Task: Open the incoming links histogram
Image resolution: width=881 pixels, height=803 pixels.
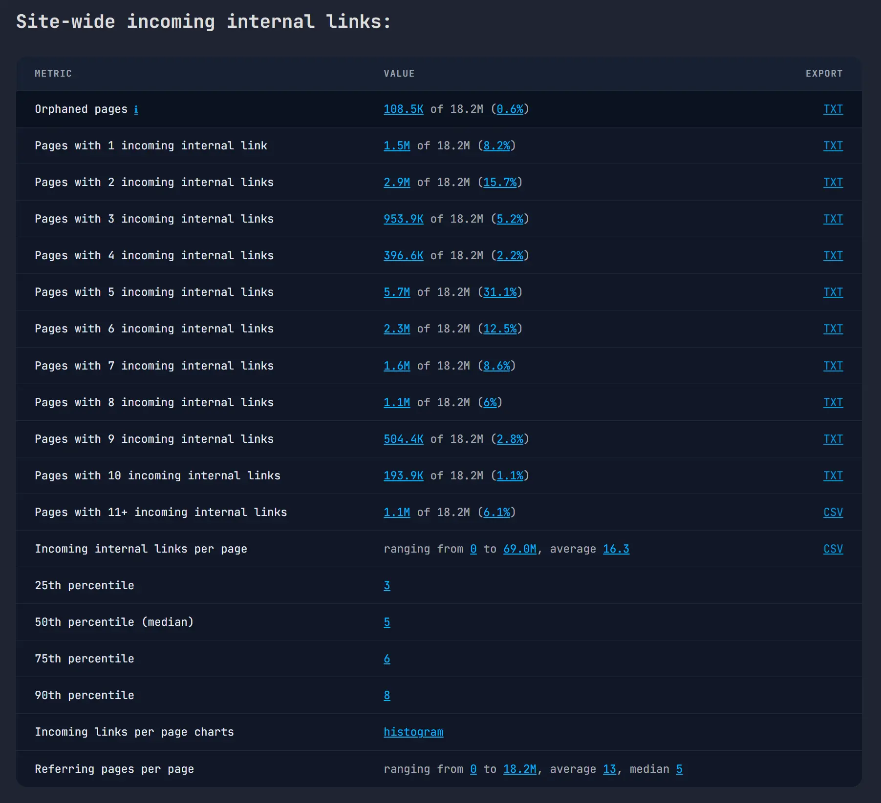Action: pos(413,732)
